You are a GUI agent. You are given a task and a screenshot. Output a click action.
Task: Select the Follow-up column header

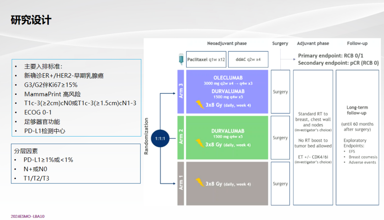point(357,43)
